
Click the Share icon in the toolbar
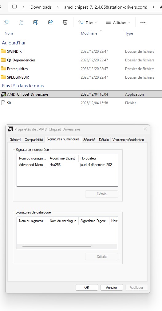(x=50, y=22)
